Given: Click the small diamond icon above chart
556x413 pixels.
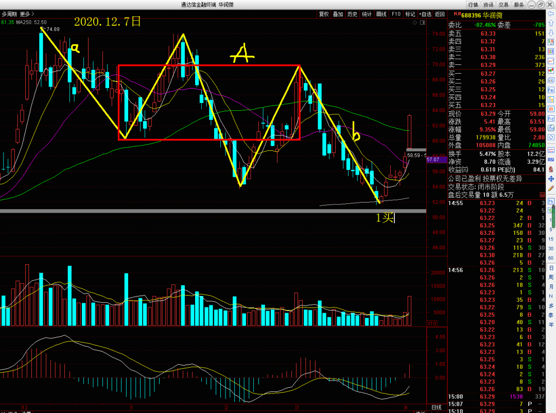Looking at the screenshot, I should point(414,23).
